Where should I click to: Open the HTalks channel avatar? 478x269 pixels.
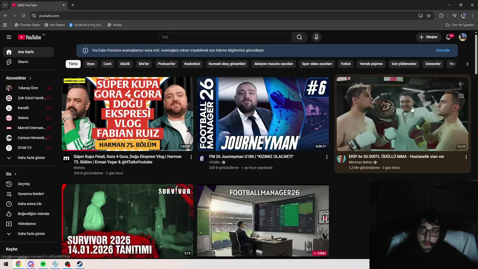click(202, 158)
